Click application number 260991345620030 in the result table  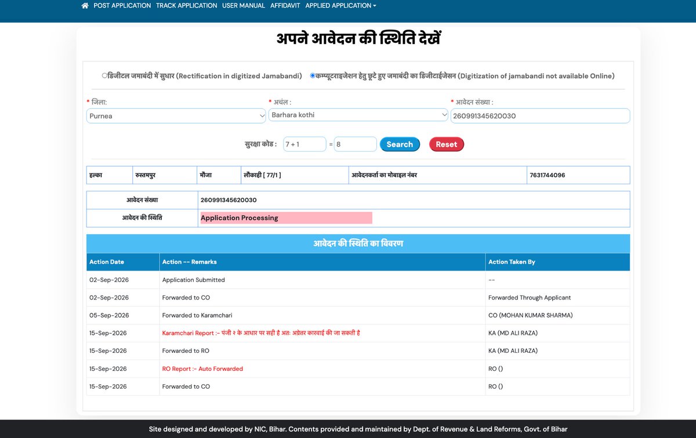pos(229,200)
